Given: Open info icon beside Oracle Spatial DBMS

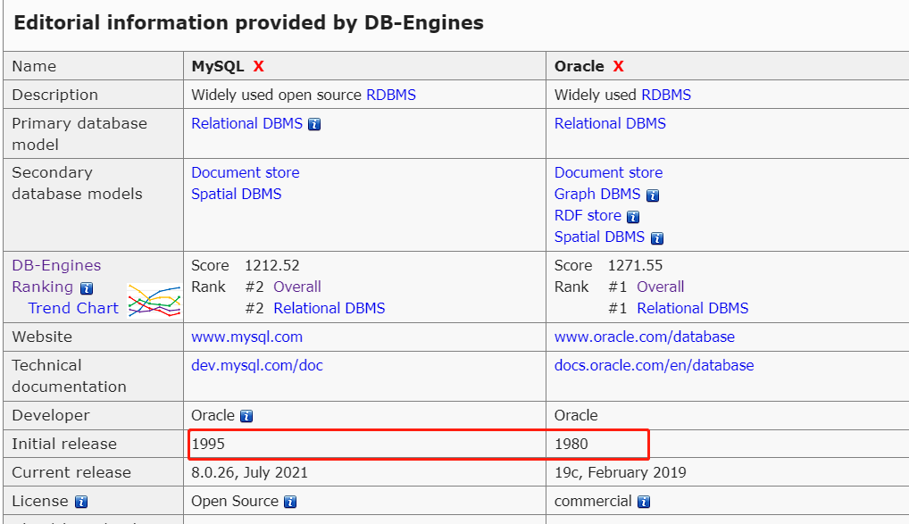Looking at the screenshot, I should click(657, 238).
